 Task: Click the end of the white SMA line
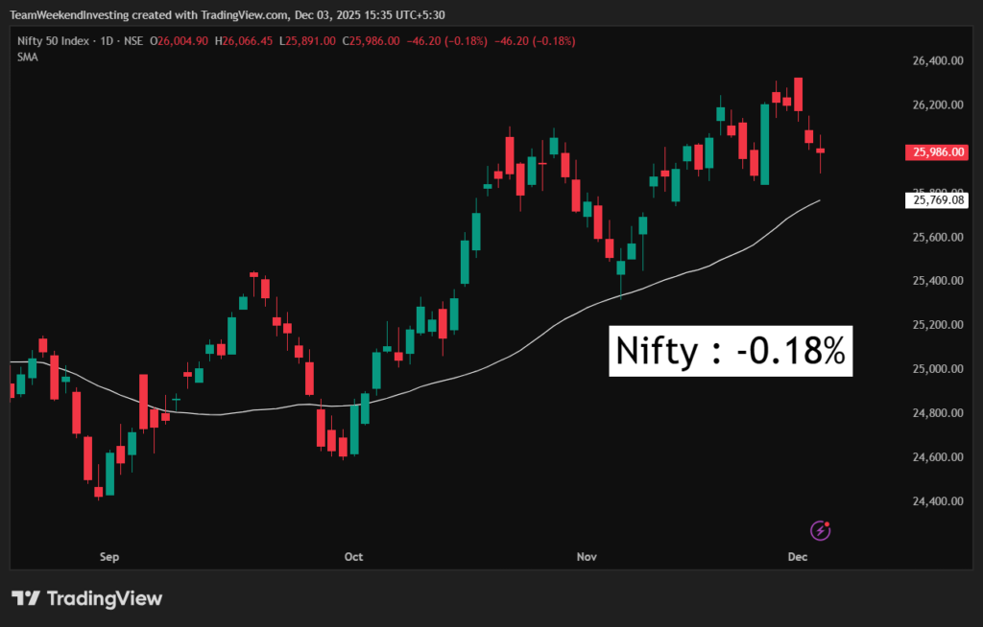(x=819, y=200)
